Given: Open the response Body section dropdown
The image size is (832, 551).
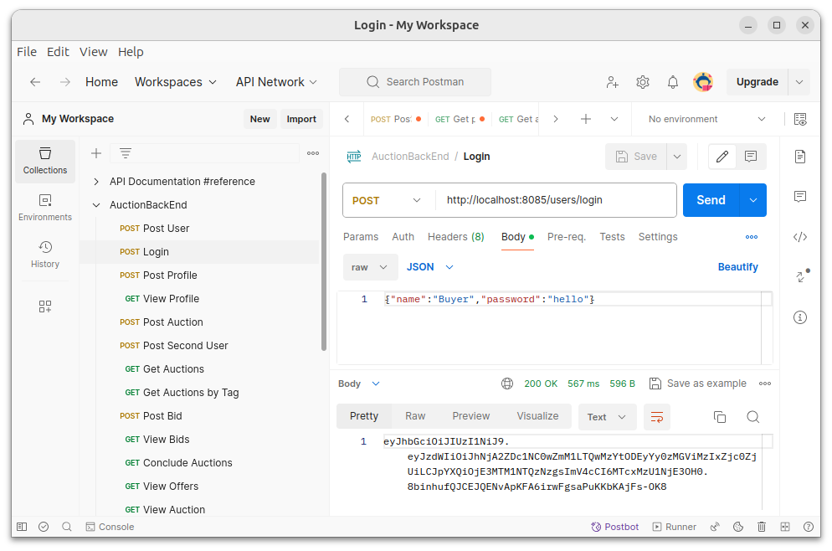Looking at the screenshot, I should (359, 384).
